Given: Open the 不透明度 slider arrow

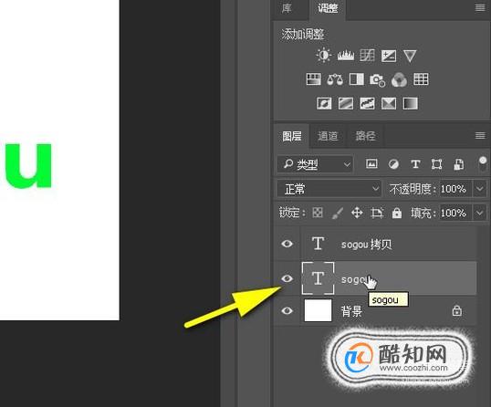Looking at the screenshot, I should coord(480,189).
